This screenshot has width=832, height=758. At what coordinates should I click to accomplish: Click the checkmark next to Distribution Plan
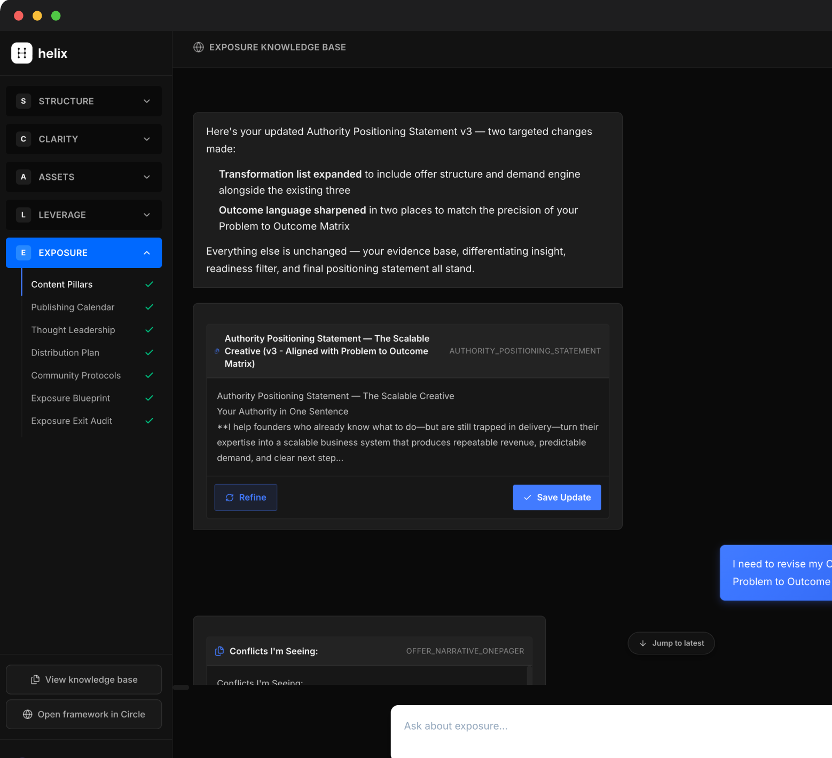tap(150, 352)
